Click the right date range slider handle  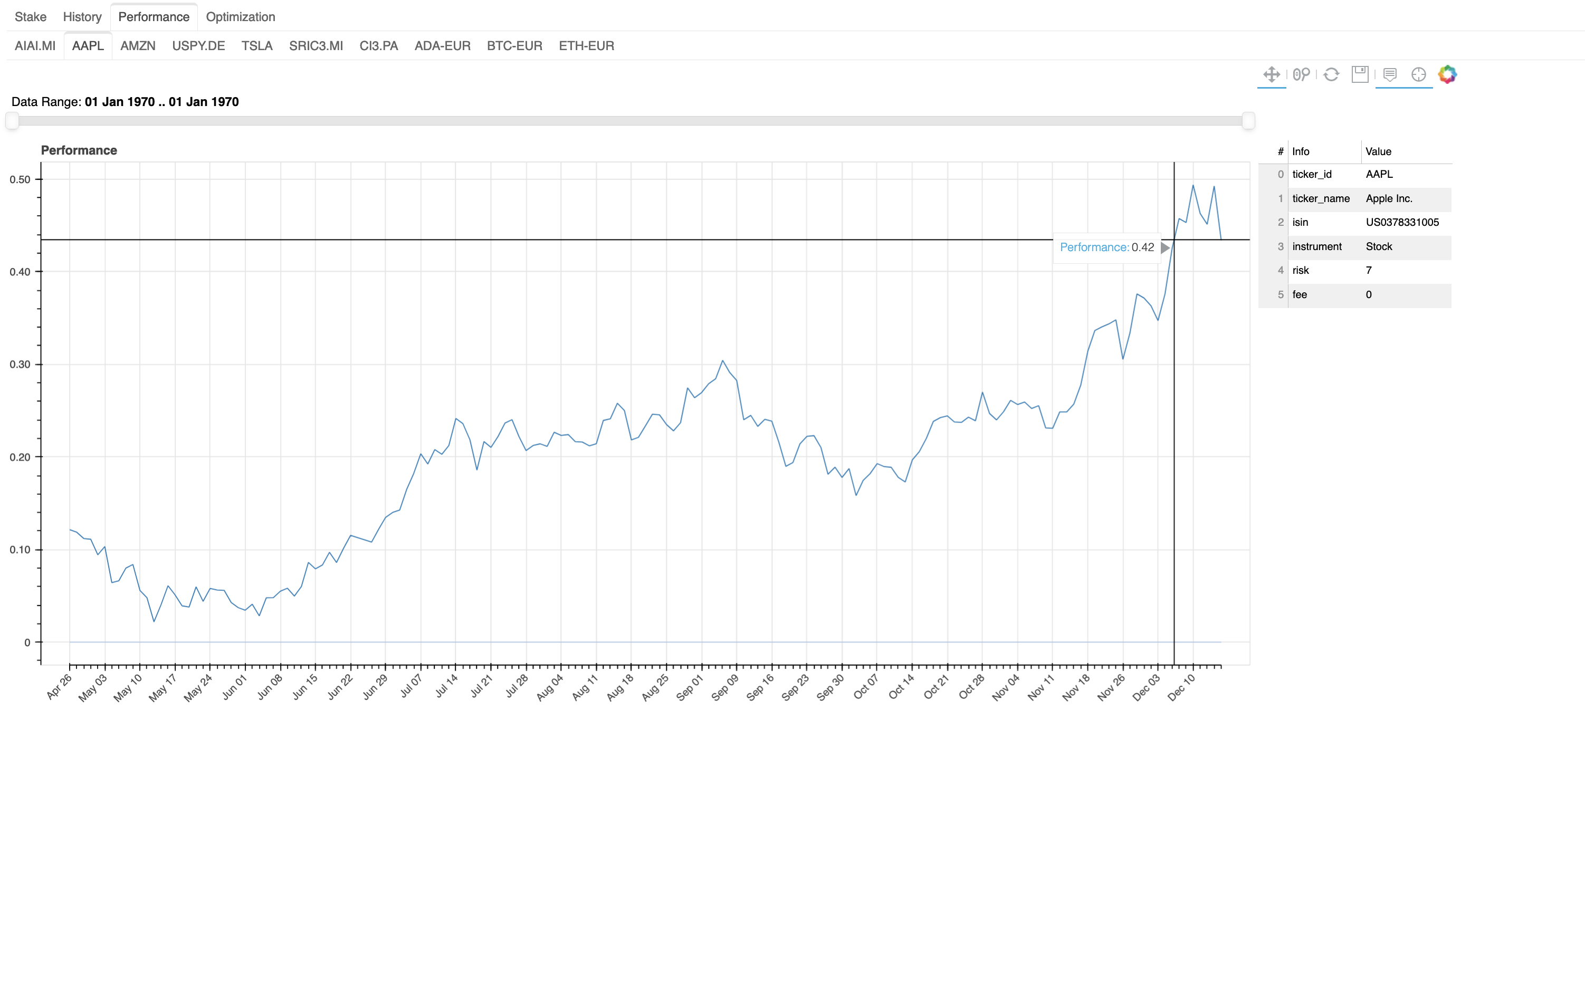(x=1248, y=120)
